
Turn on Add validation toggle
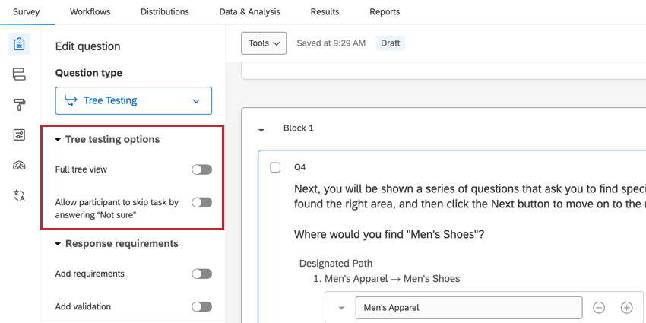click(201, 306)
